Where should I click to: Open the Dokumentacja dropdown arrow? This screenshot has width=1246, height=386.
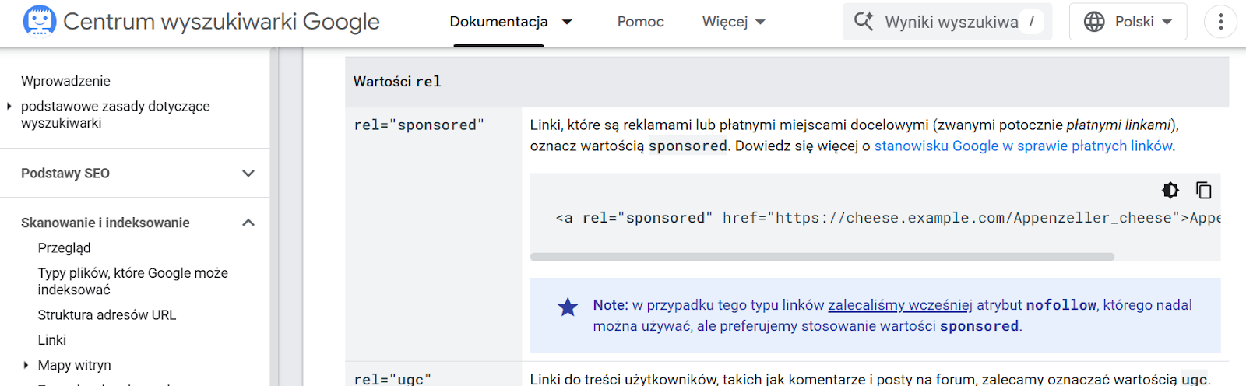pyautogui.click(x=568, y=22)
